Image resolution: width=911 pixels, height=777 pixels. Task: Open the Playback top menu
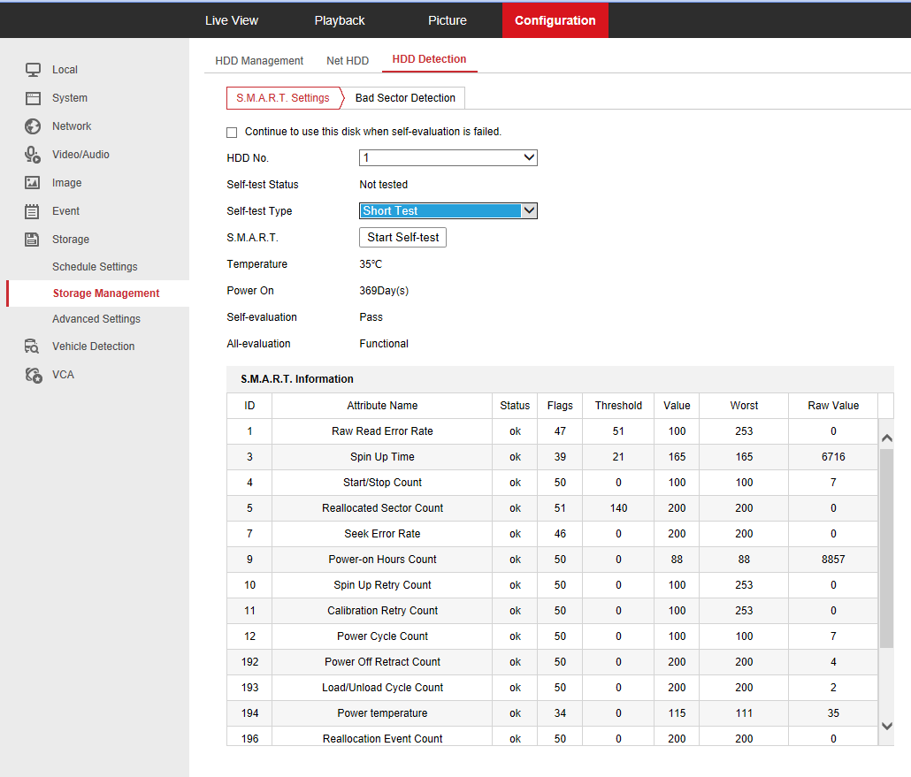click(x=340, y=20)
